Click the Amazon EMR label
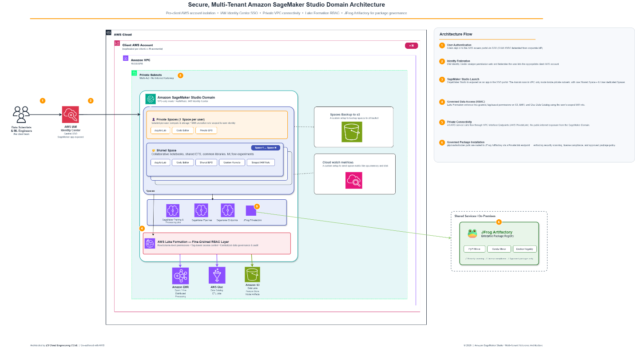This screenshot has width=635, height=348. pyautogui.click(x=180, y=287)
